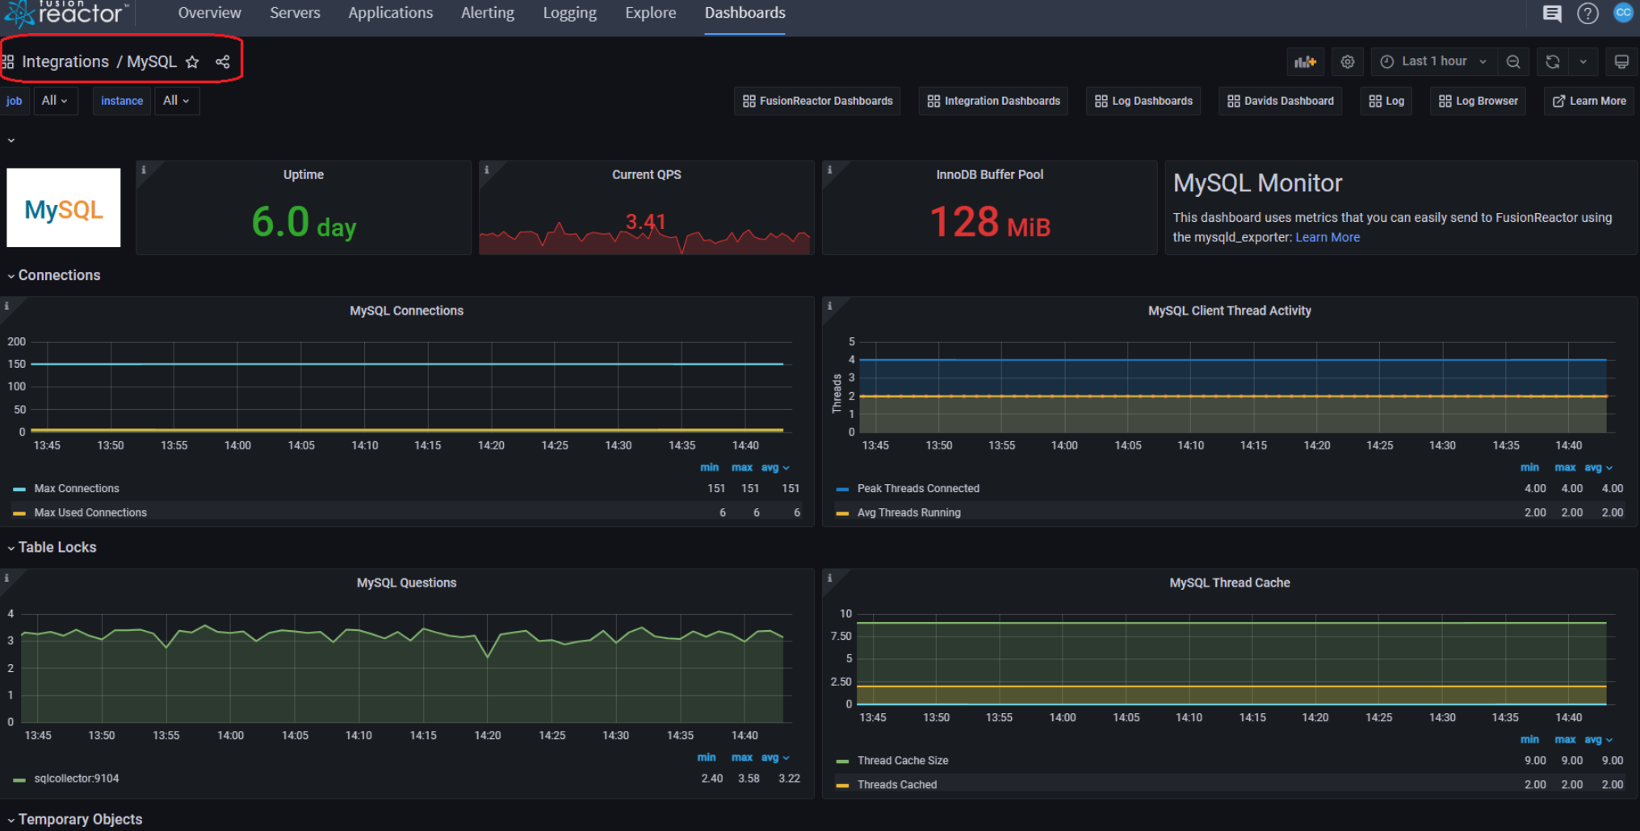This screenshot has width=1640, height=831.
Task: Show info for MySQL Questions panel
Action: 6,578
